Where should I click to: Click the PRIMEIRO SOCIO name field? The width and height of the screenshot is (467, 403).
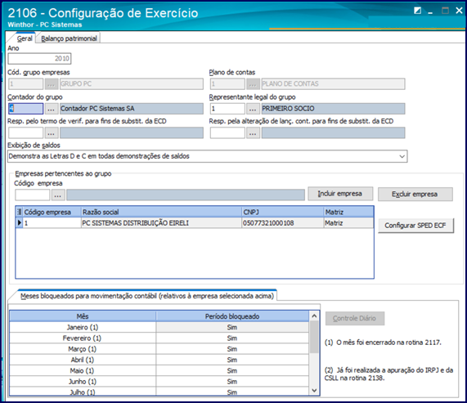(x=333, y=109)
